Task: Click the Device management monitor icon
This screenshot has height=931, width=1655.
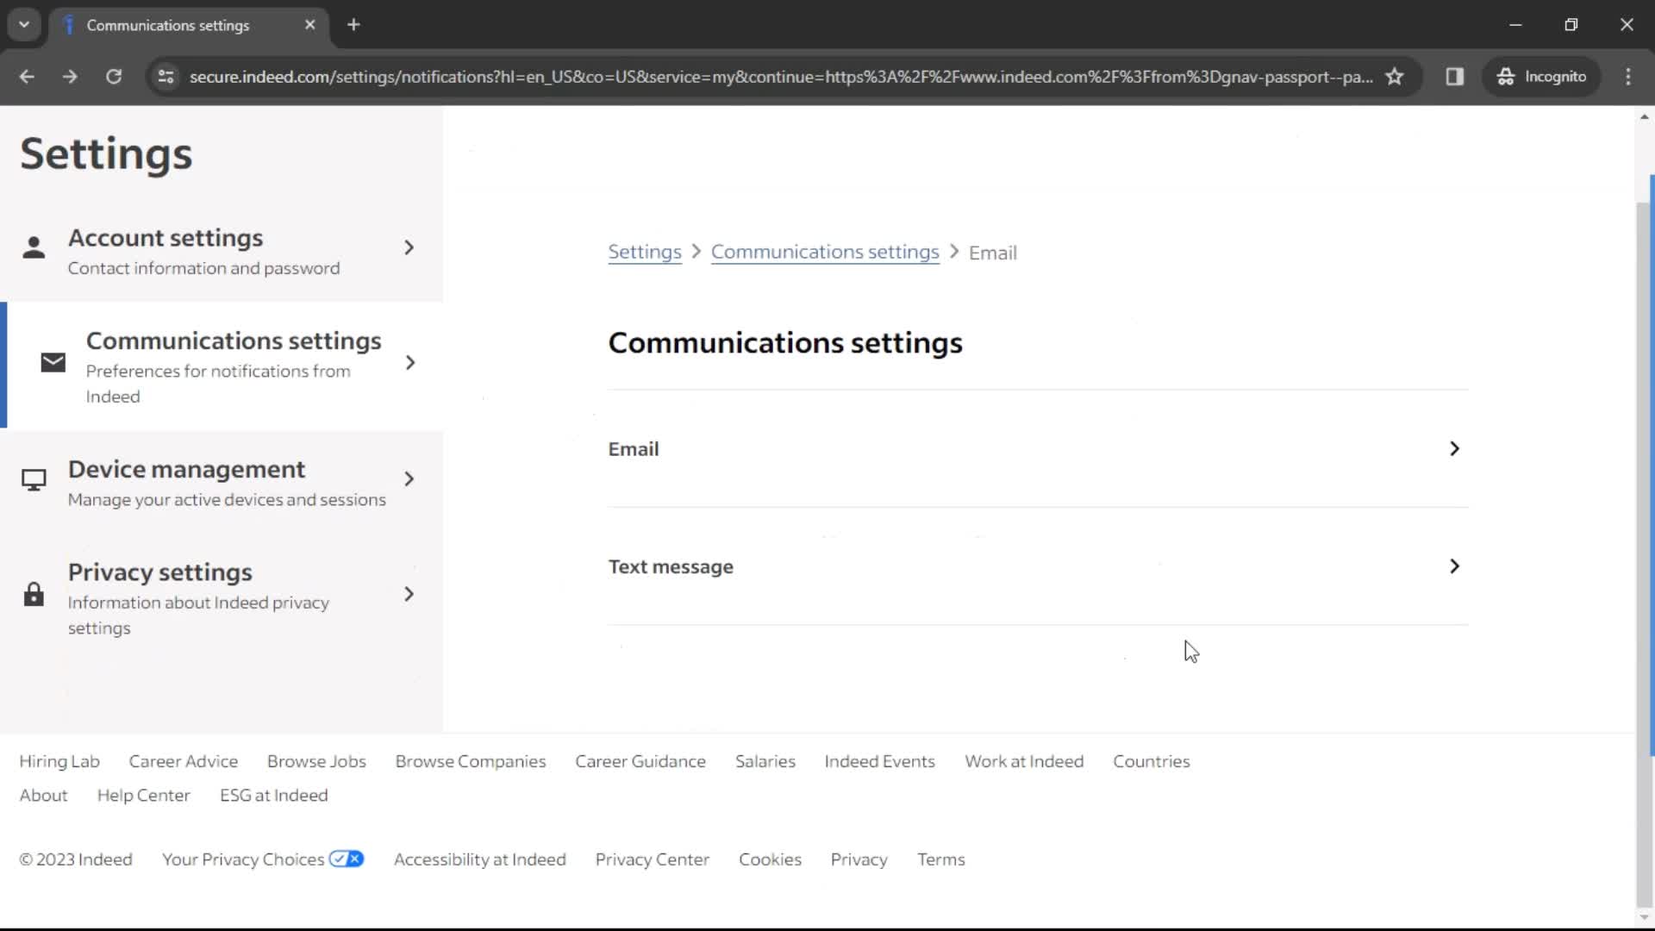Action: tap(34, 477)
